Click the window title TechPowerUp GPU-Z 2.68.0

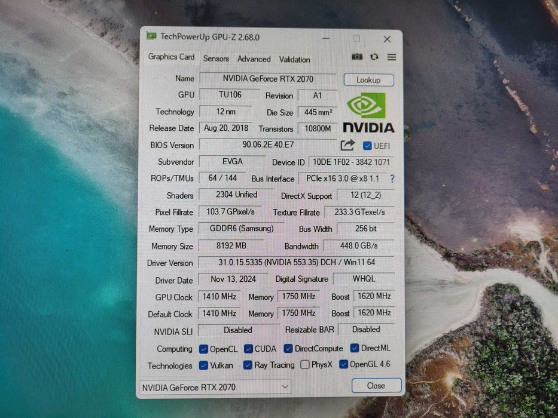210,37
